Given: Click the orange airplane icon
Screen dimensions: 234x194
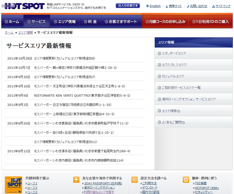Looking at the screenshot, I should (x=76, y=179).
